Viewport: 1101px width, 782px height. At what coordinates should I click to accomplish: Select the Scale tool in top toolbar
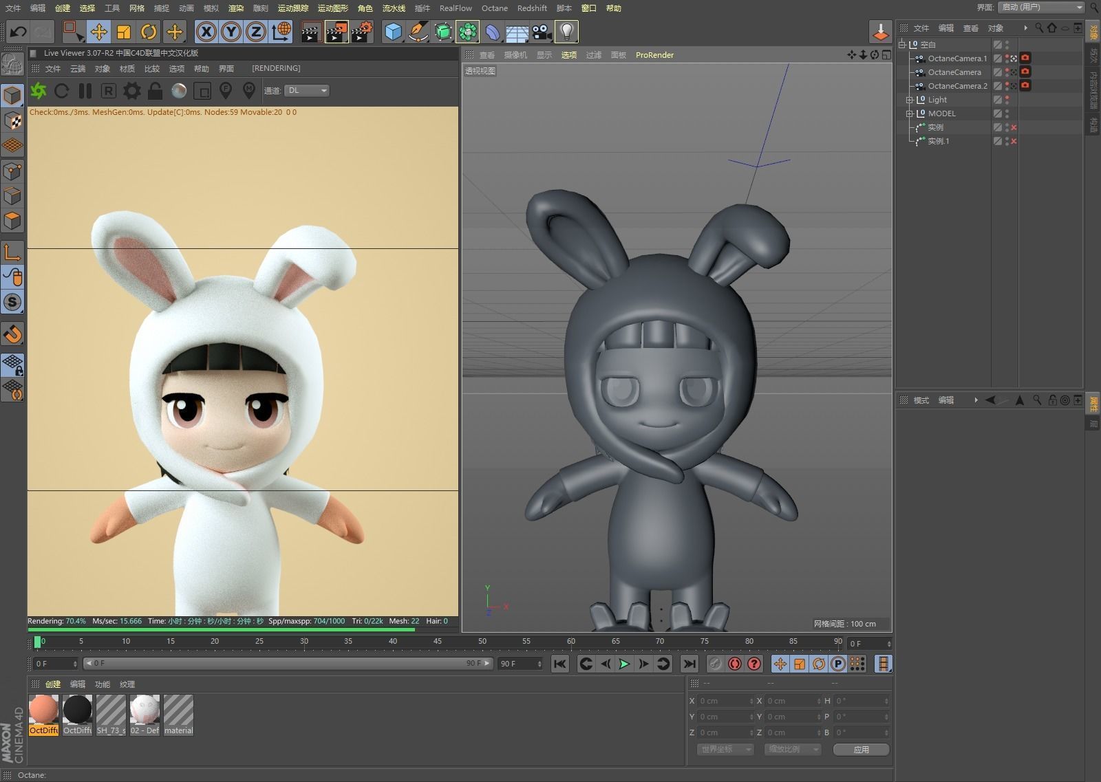(x=124, y=32)
